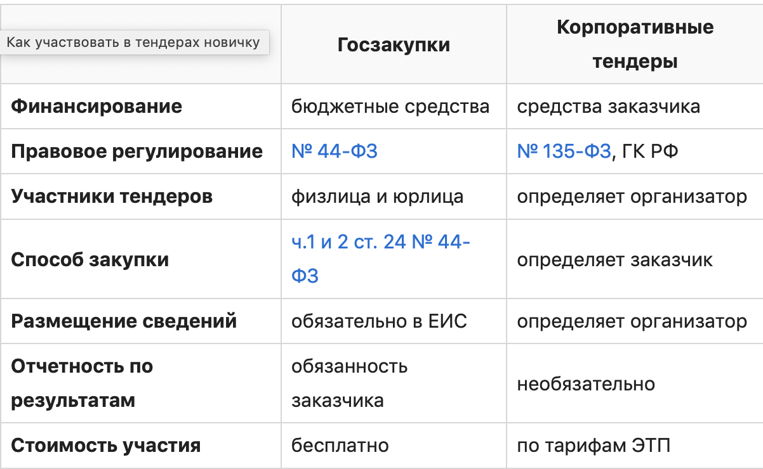Select the Финансирование row label
This screenshot has width=763, height=469.
coord(96,106)
